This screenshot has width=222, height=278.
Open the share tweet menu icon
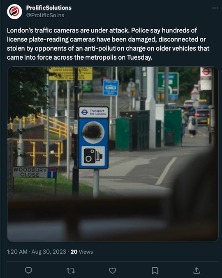pos(197,271)
